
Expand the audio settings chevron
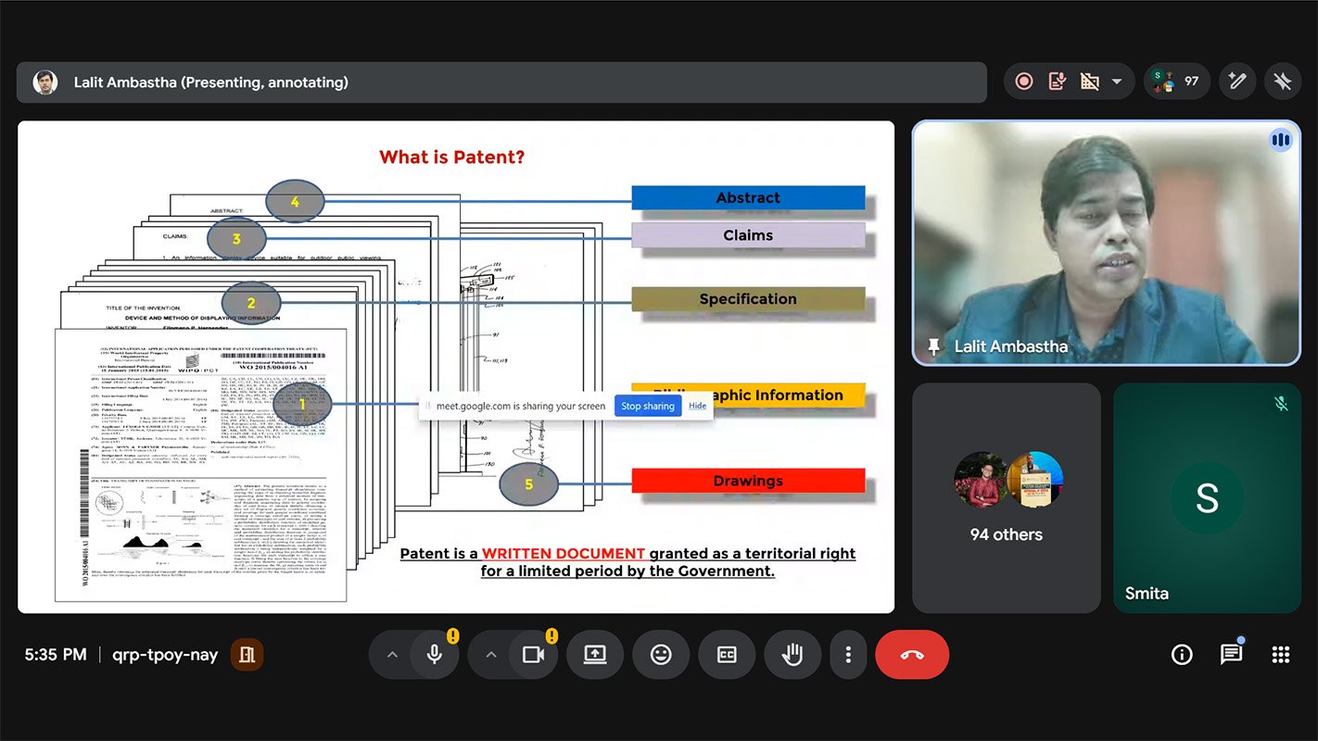[x=392, y=655]
